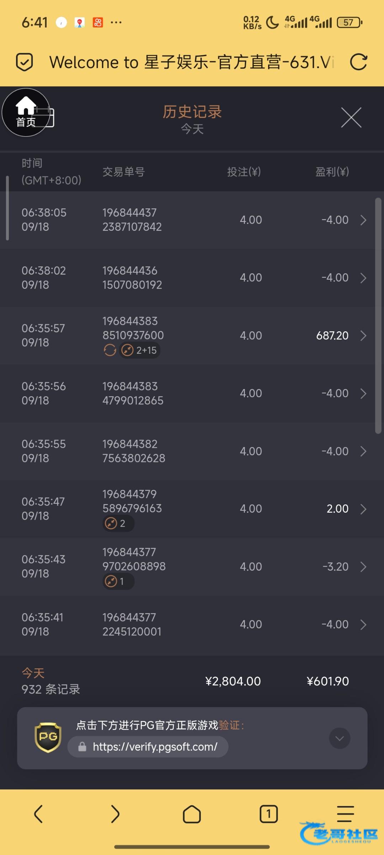Tap the home 首页 floating button
The height and width of the screenshot is (855, 384).
tap(26, 113)
